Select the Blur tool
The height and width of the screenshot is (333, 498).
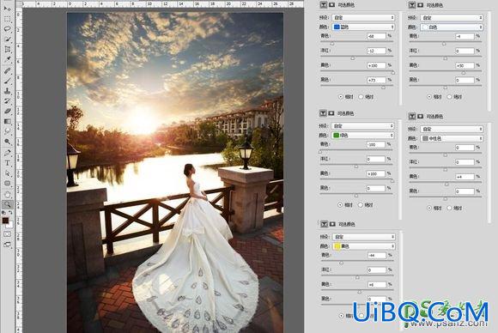7,131
